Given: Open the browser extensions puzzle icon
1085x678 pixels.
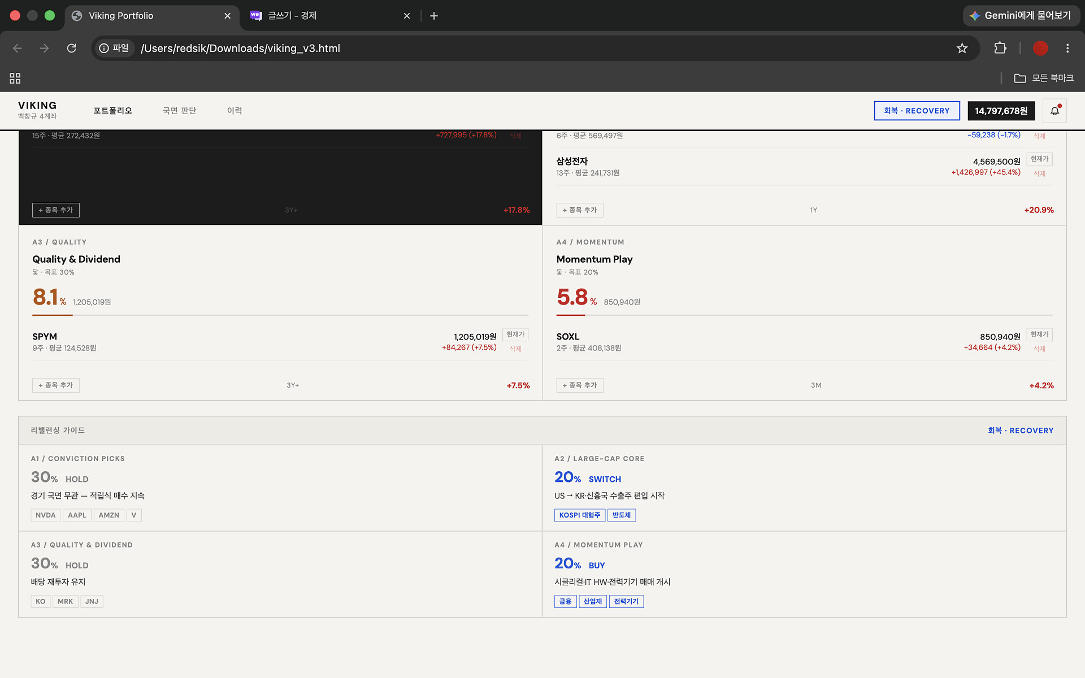Looking at the screenshot, I should [1000, 48].
